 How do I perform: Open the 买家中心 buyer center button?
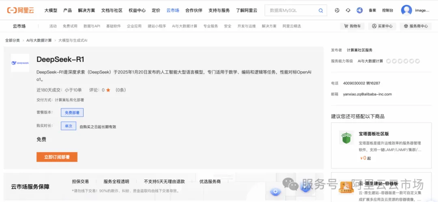tap(382, 26)
